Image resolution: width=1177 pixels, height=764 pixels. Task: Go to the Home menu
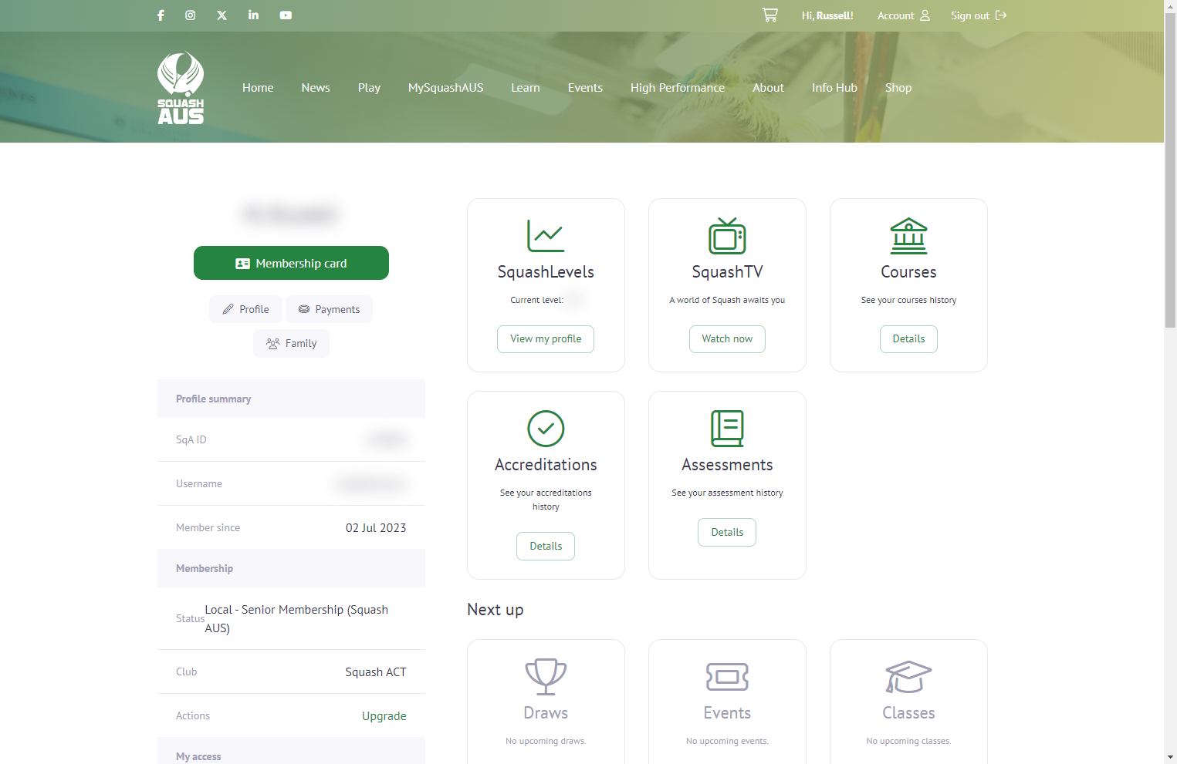[258, 88]
